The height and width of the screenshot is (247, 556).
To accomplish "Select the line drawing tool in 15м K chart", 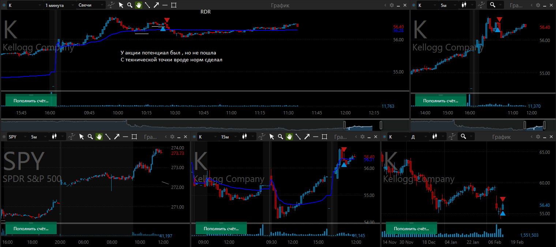I will pyautogui.click(x=298, y=137).
